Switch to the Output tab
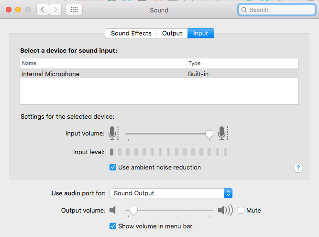The width and height of the screenshot is (319, 237). click(x=172, y=33)
